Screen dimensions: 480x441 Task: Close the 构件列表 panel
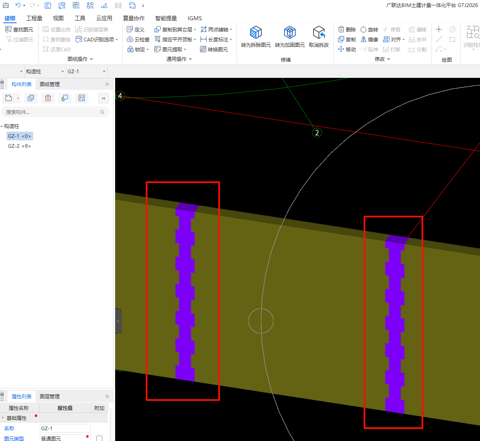107,84
